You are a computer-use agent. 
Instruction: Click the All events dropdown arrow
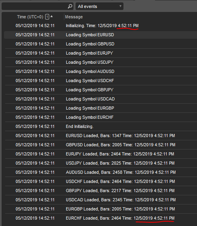pos(120,6)
